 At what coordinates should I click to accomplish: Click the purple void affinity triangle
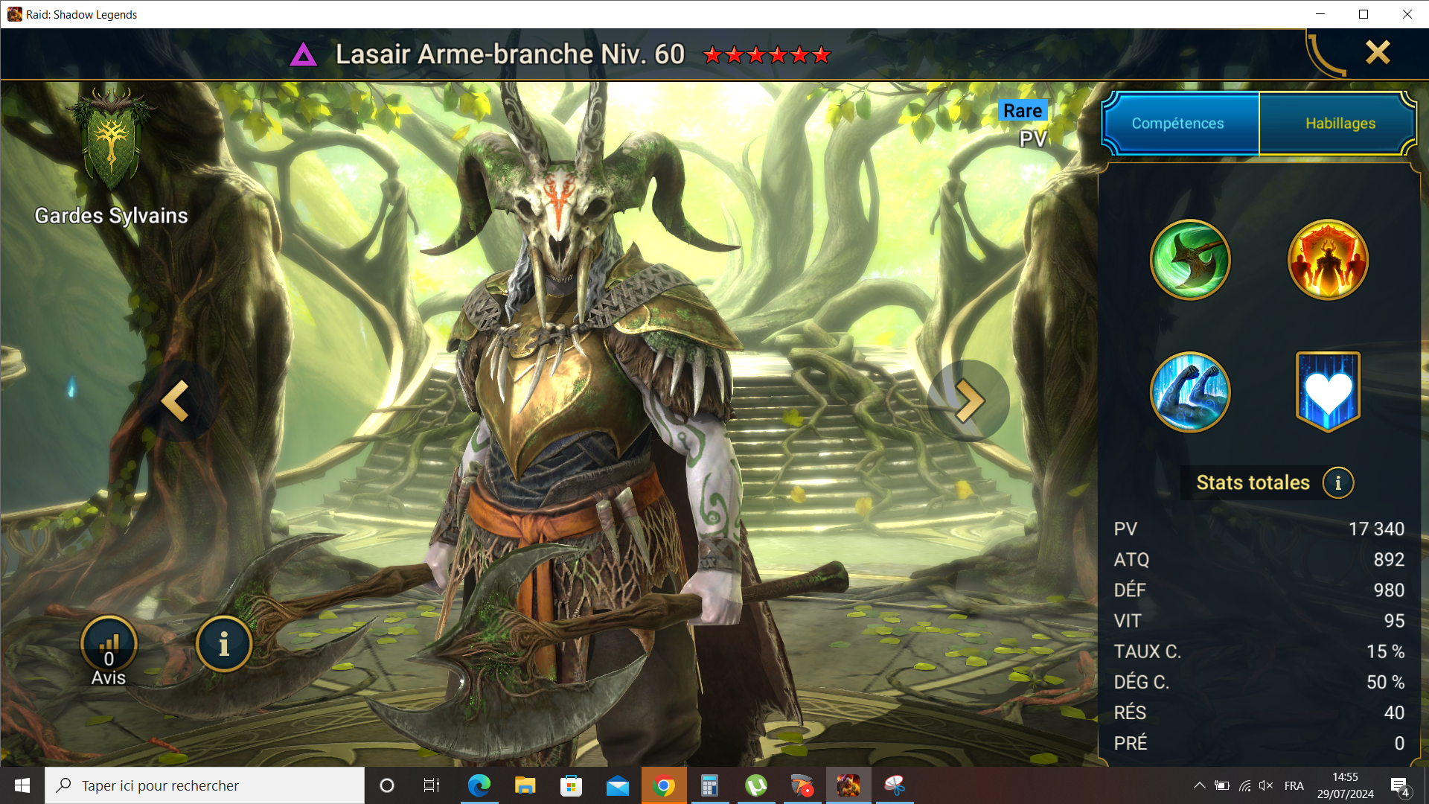click(x=303, y=54)
